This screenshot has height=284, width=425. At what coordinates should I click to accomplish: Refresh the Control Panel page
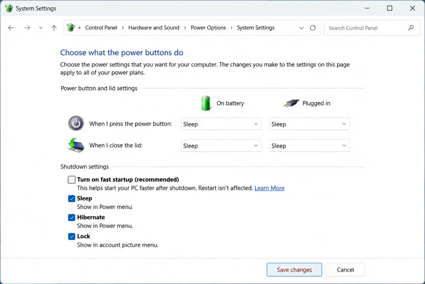313,28
